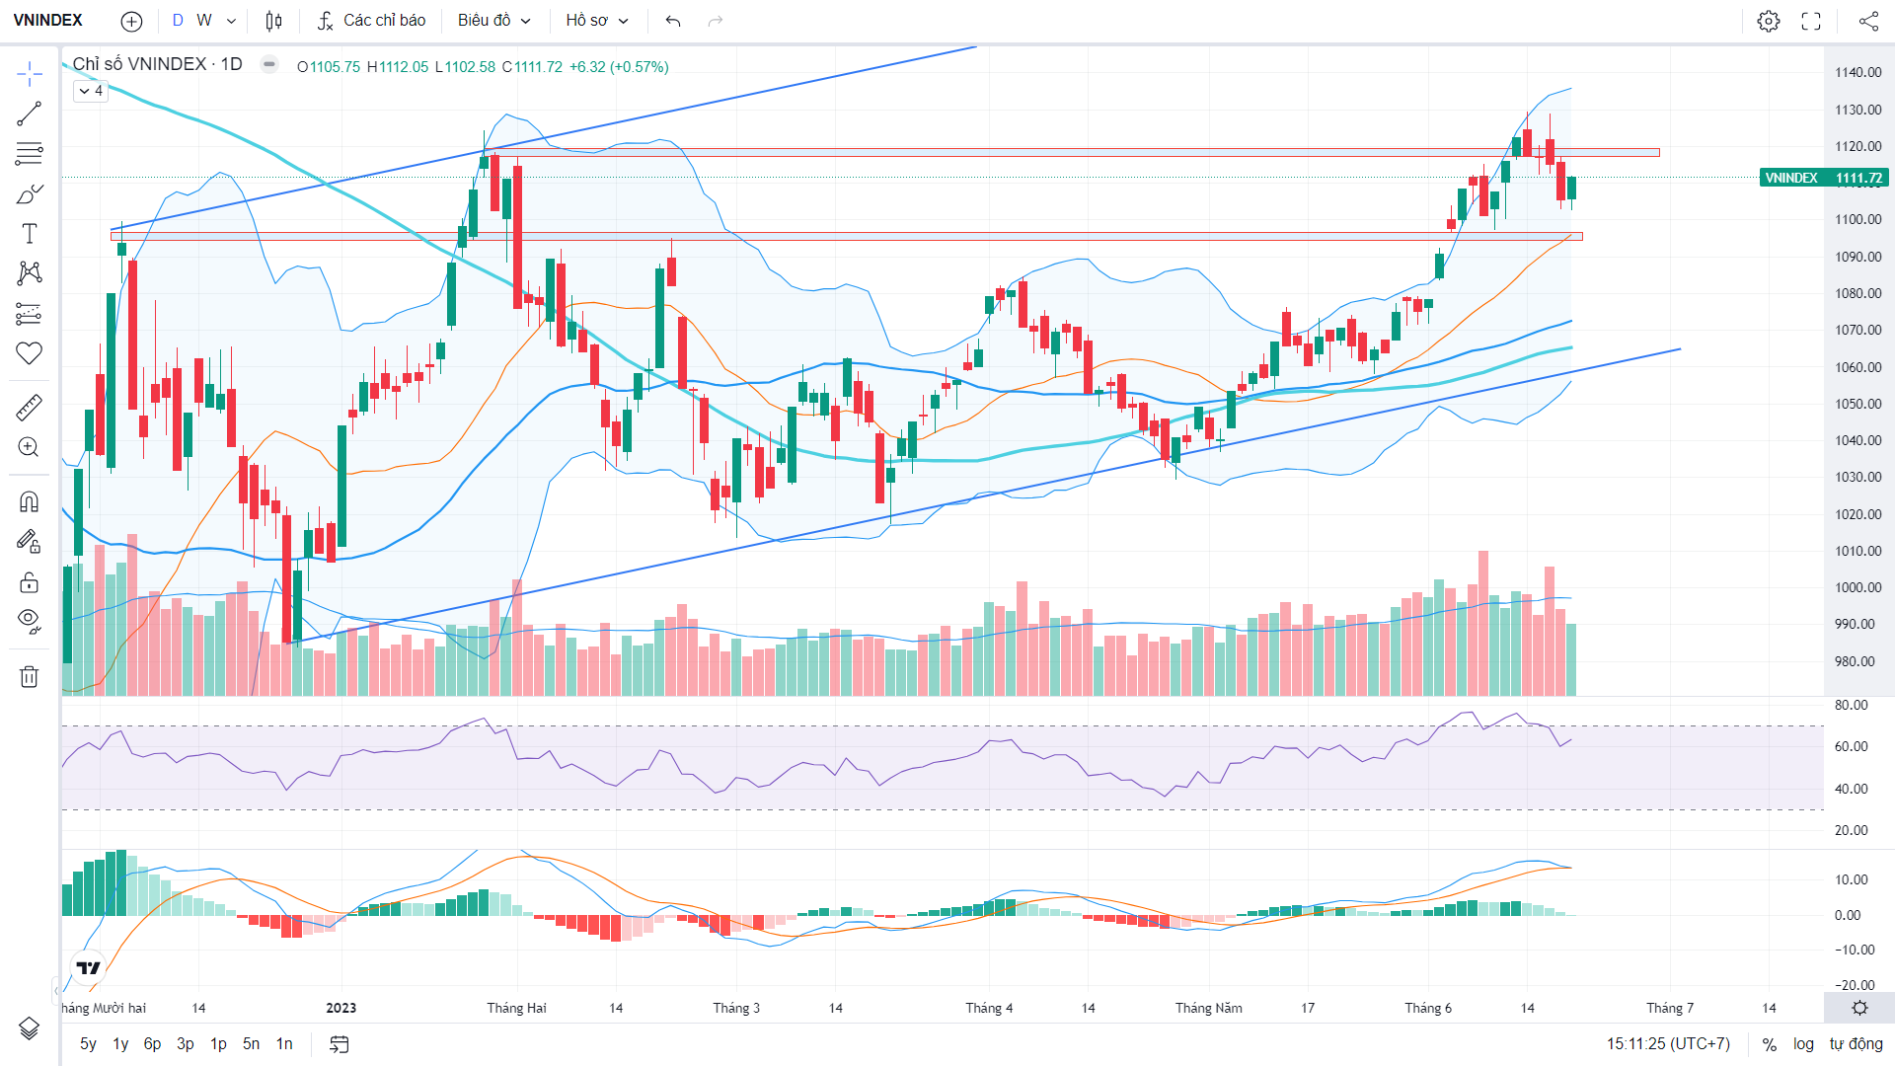Click the heart favorites icon
This screenshot has height=1066, width=1895.
[x=30, y=353]
